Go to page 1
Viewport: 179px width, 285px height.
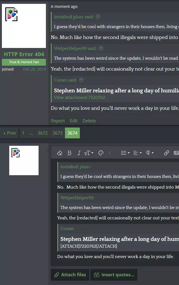click(23, 133)
